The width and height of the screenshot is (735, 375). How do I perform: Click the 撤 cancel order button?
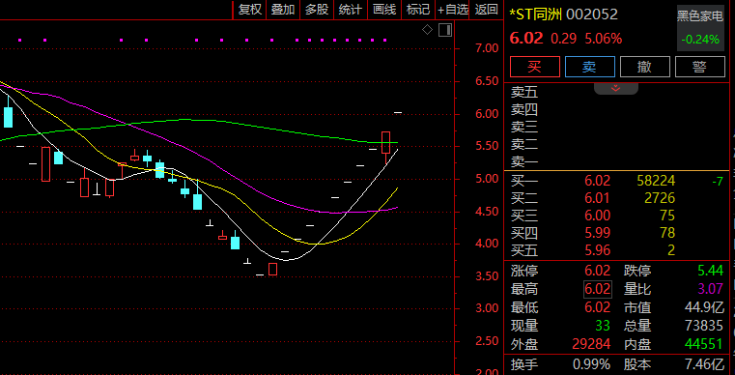644,67
